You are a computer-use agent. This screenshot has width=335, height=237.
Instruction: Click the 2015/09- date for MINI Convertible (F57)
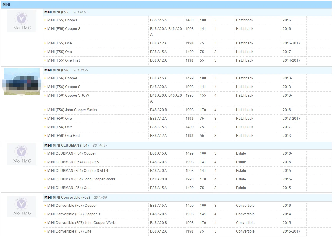[x=101, y=198]
